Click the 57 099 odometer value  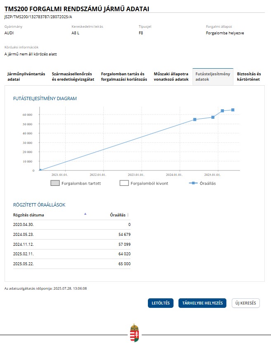[x=124, y=245]
